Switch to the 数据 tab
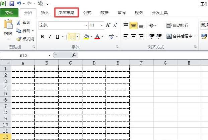The image size is (208, 140). click(105, 13)
